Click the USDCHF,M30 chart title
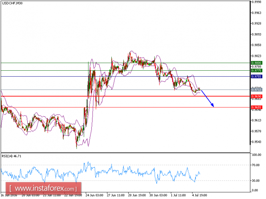 tap(12, 3)
